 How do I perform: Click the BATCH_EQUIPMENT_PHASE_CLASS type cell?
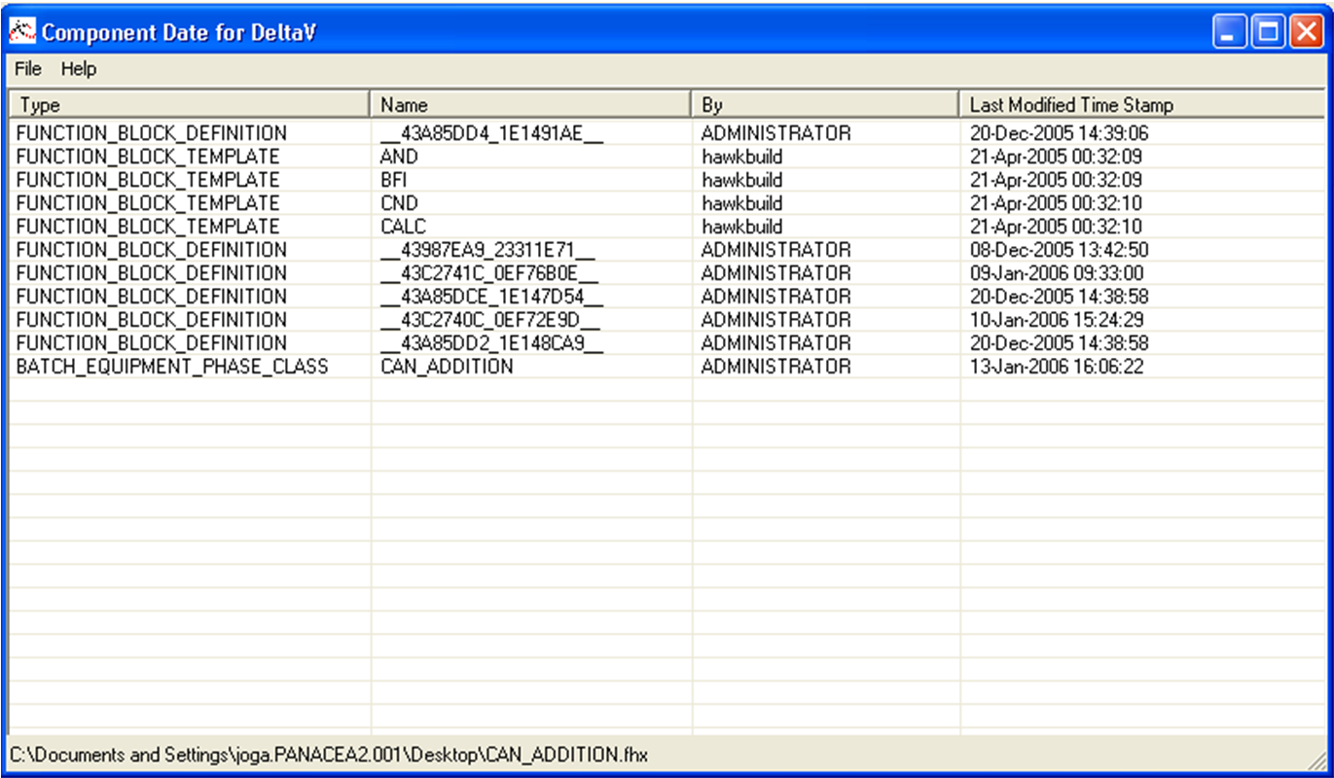click(172, 367)
